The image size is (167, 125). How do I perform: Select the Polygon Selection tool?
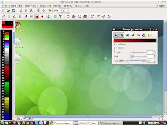(42, 17)
